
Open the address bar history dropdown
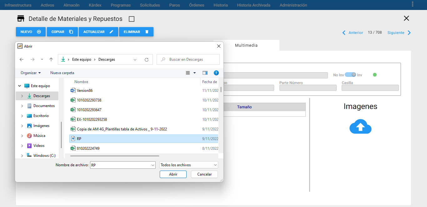(135, 59)
